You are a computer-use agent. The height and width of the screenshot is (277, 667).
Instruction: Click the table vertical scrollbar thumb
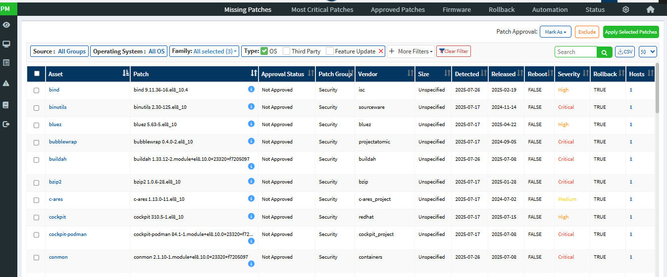tap(657, 88)
